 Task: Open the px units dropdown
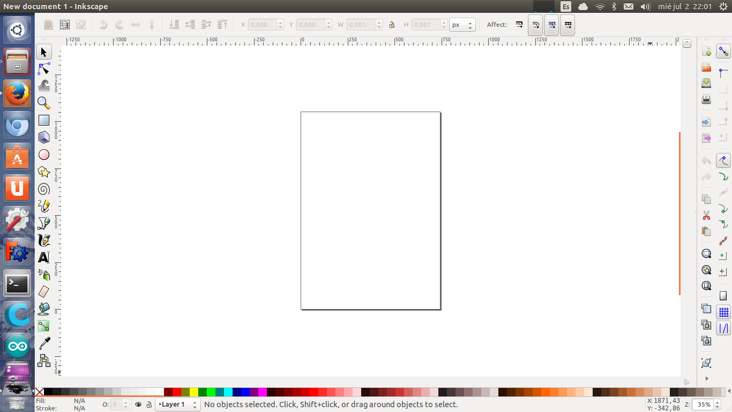click(462, 25)
